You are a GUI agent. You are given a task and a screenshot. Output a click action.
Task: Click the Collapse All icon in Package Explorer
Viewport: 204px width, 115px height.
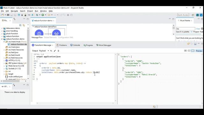(20, 25)
